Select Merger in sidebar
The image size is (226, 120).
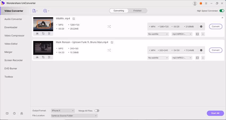(x=8, y=52)
